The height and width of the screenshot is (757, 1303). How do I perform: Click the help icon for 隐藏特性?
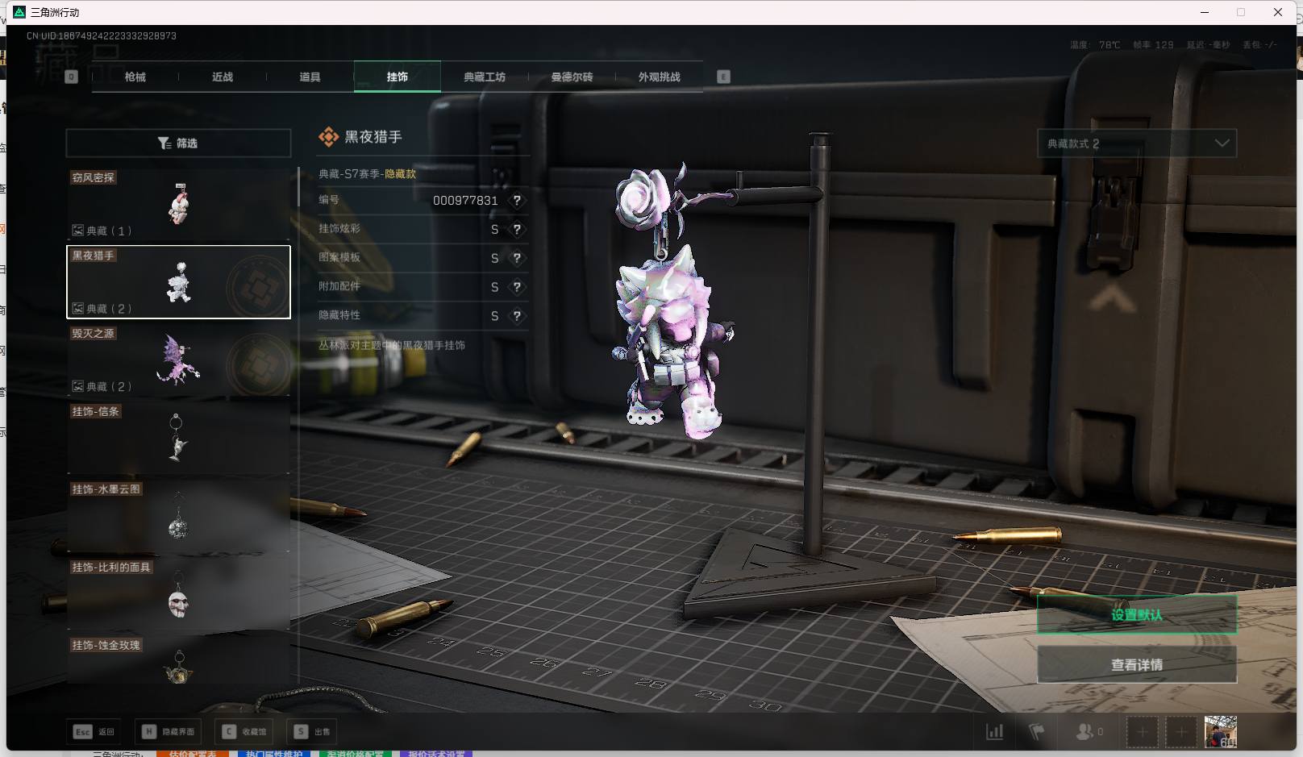point(517,316)
